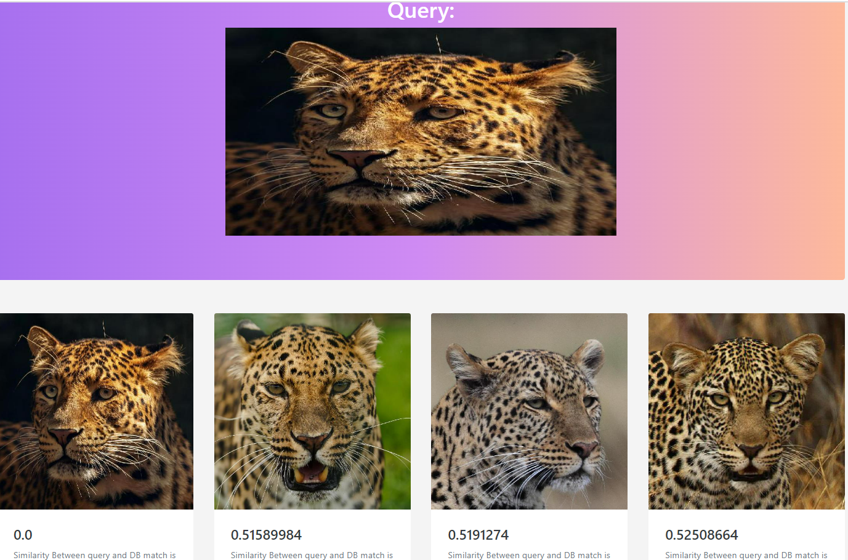Open the fourth result leopard in grass

pos(746,411)
